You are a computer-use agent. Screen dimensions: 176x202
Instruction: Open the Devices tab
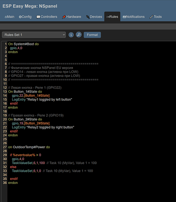tap(94, 17)
